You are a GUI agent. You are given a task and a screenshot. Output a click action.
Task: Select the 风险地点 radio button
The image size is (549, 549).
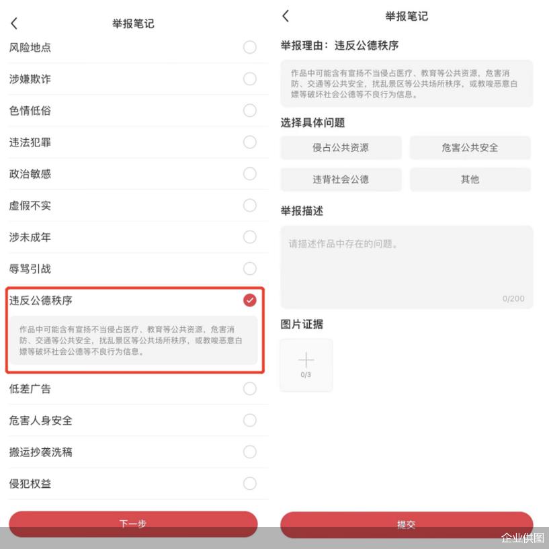click(x=250, y=47)
